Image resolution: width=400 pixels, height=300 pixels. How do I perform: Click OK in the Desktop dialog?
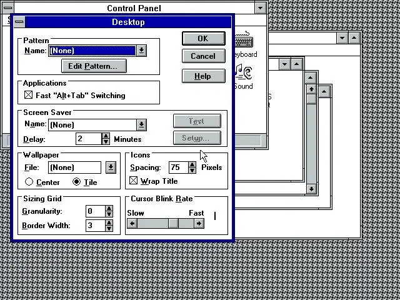pos(204,39)
